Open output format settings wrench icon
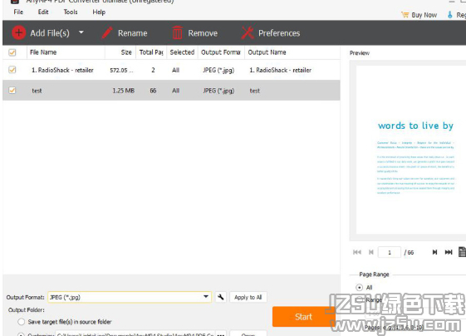The height and width of the screenshot is (336, 466). coord(220,297)
